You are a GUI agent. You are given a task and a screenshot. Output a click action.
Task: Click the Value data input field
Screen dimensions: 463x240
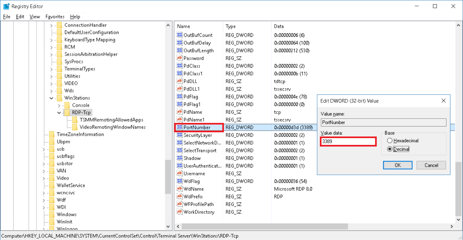[348, 142]
